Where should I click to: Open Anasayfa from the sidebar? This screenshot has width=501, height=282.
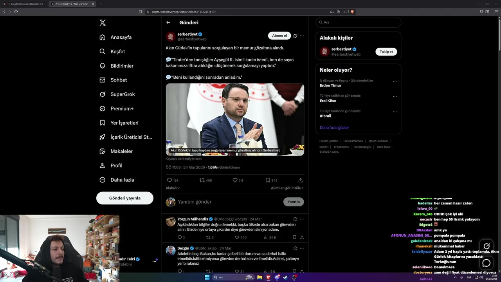[115, 37]
